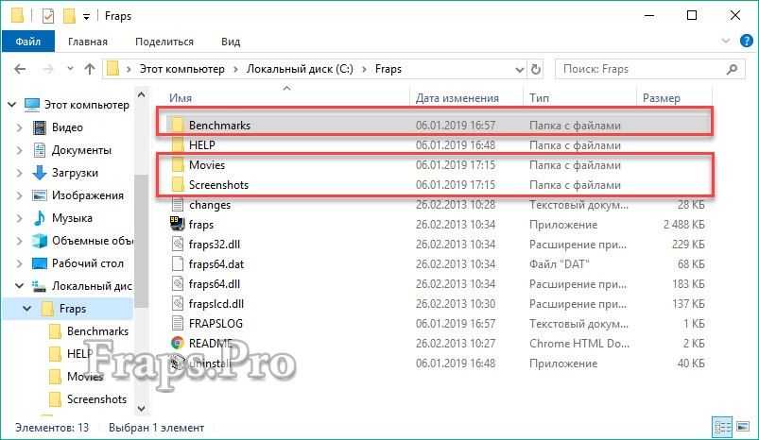Click the fraps64.dll file icon
Image resolution: width=759 pixels, height=440 pixels.
click(178, 284)
